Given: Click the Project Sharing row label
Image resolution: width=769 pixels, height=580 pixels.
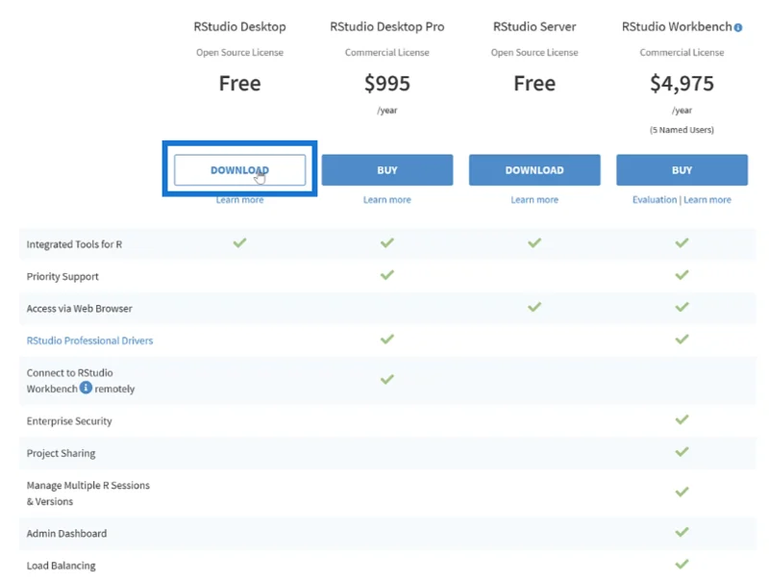Looking at the screenshot, I should (61, 453).
